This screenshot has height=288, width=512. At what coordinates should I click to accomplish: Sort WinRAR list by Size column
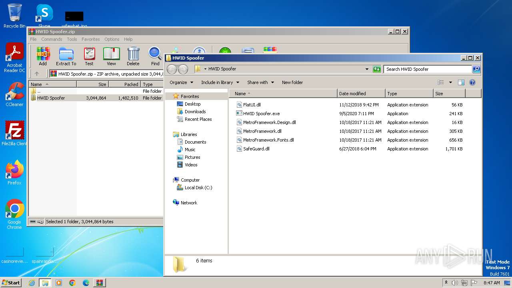tap(92, 84)
